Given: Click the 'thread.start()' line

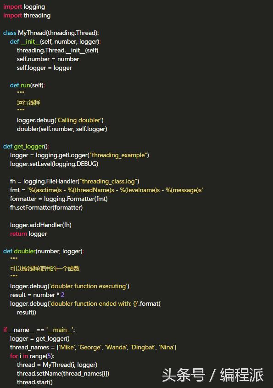Looking at the screenshot, I should pos(34,382).
